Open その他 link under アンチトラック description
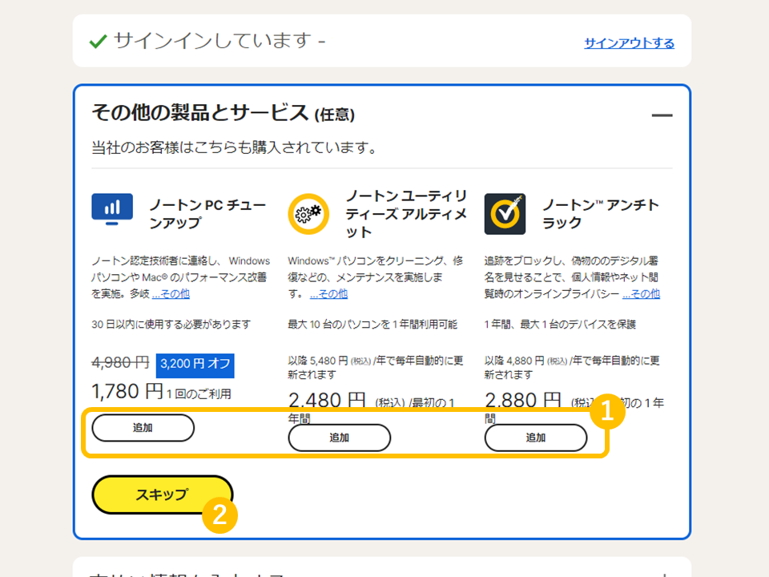Screen dimensions: 769x577 pyautogui.click(x=641, y=294)
